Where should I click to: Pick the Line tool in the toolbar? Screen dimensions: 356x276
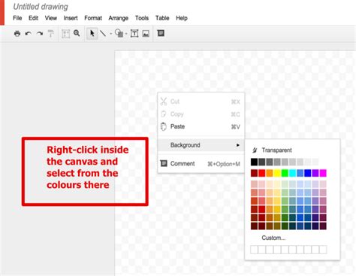103,33
